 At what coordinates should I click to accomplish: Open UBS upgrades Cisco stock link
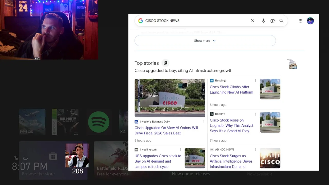[158, 161]
